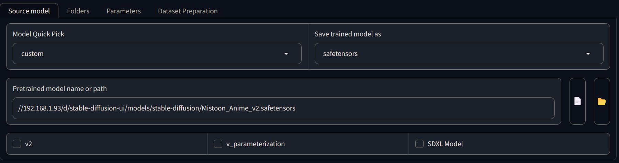Select the Source model tab
619x163 pixels.
[29, 11]
